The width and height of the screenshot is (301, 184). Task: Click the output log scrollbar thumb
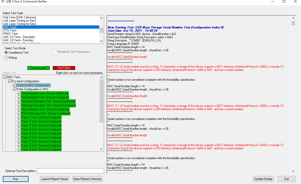tap(293, 23)
